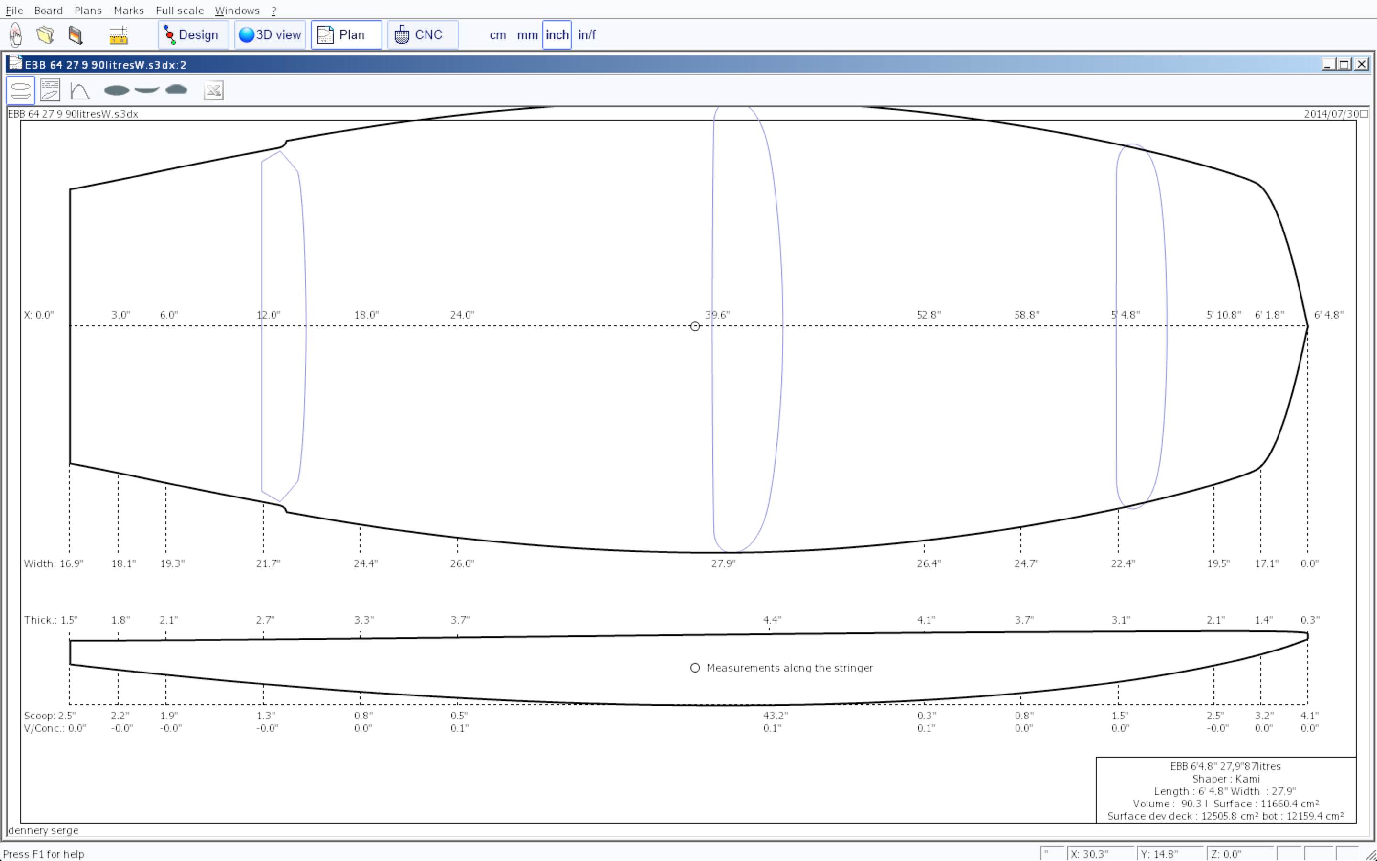Open the Full scale menu
The height and width of the screenshot is (861, 1377).
point(179,10)
